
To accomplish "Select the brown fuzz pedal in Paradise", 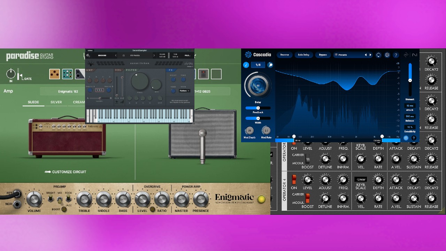I will pos(55,74).
